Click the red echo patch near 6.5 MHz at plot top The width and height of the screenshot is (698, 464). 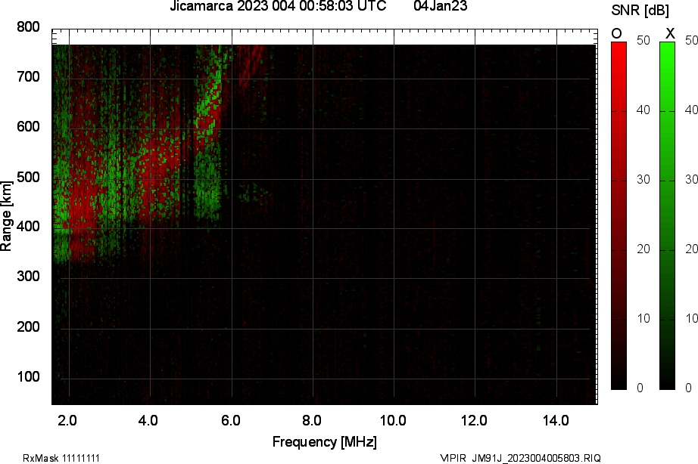pos(251,64)
